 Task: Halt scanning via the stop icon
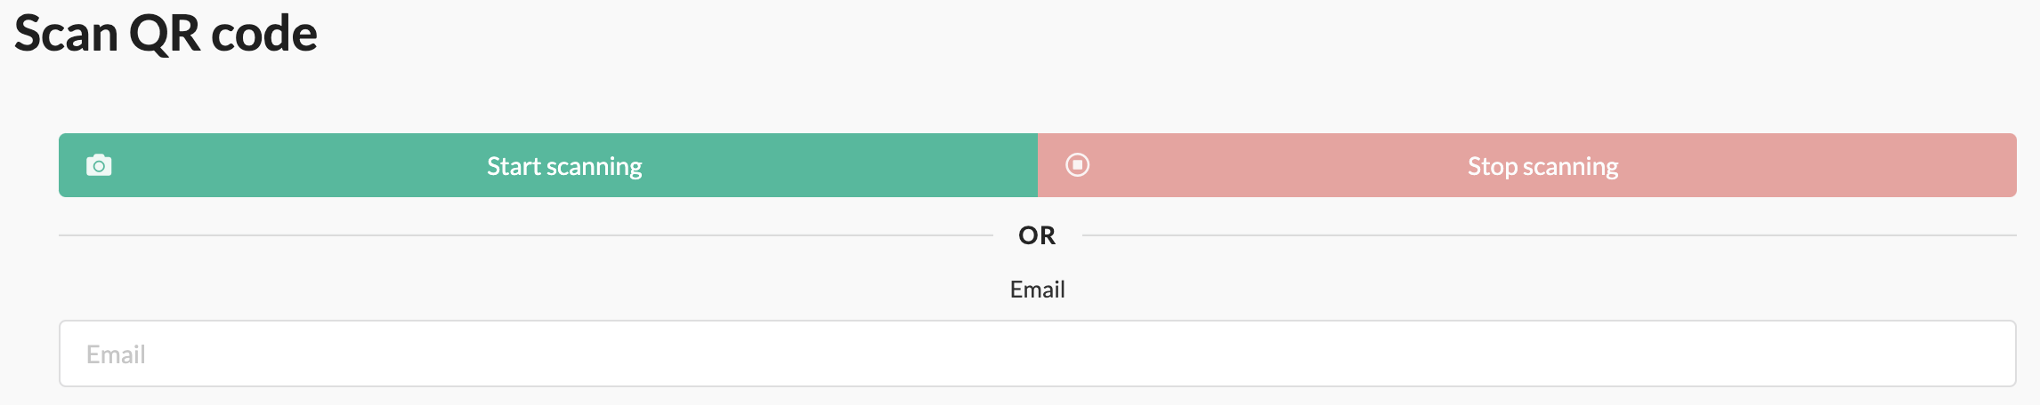1077,165
